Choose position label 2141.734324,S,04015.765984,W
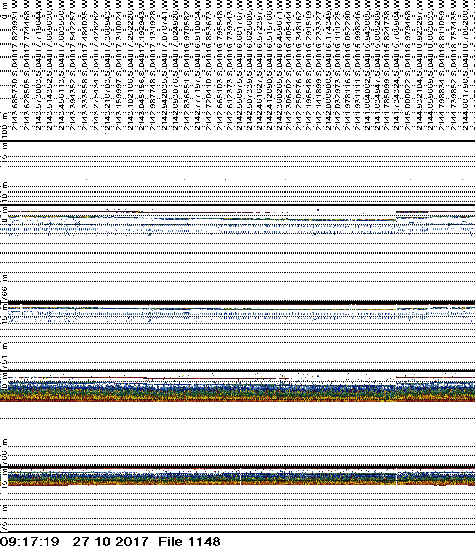The image size is (475, 549). 396,65
